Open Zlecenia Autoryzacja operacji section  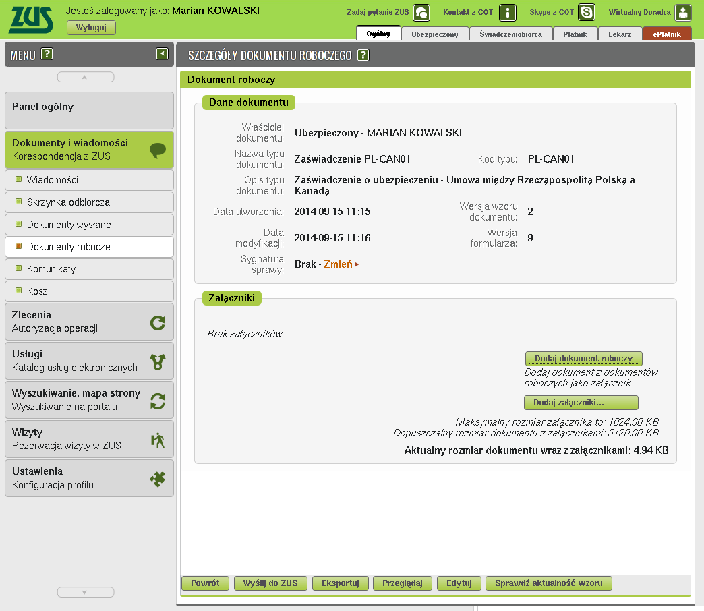89,322
